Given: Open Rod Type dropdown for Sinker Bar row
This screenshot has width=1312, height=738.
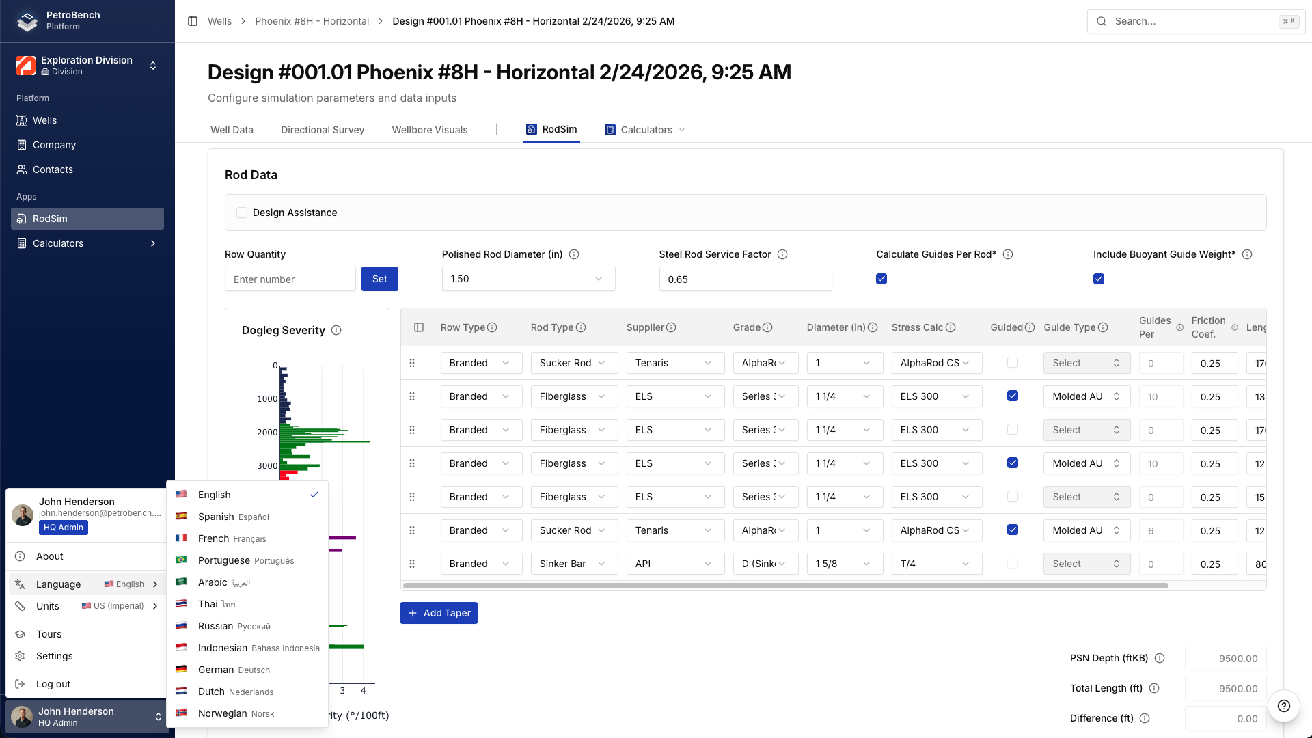Looking at the screenshot, I should 573,564.
